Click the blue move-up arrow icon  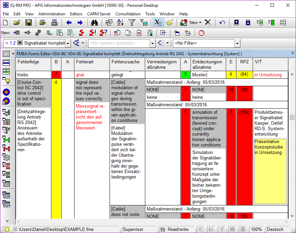pos(236,23)
